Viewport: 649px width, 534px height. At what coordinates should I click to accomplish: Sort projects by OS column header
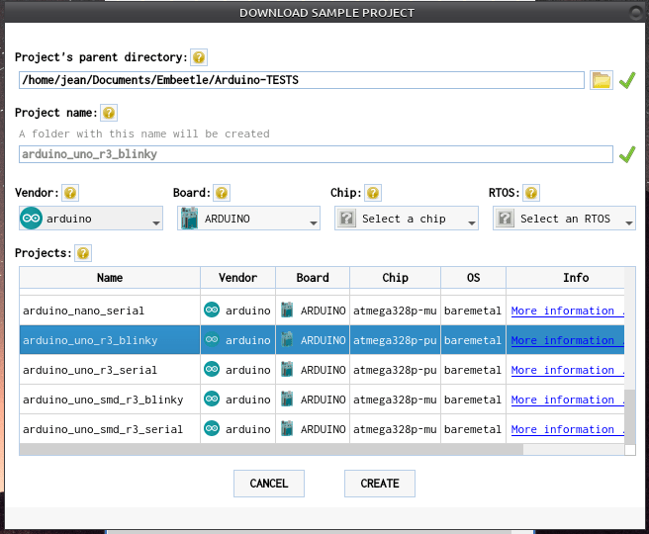click(474, 278)
